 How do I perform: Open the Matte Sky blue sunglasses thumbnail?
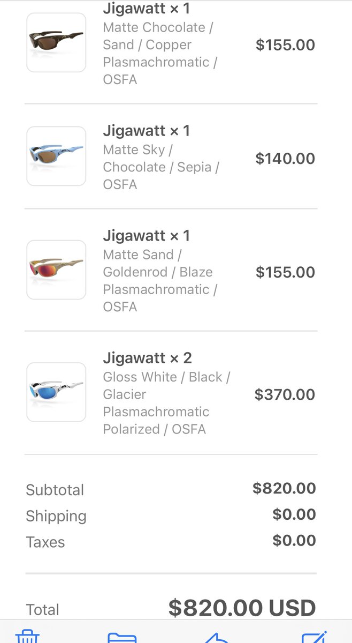pos(56,156)
